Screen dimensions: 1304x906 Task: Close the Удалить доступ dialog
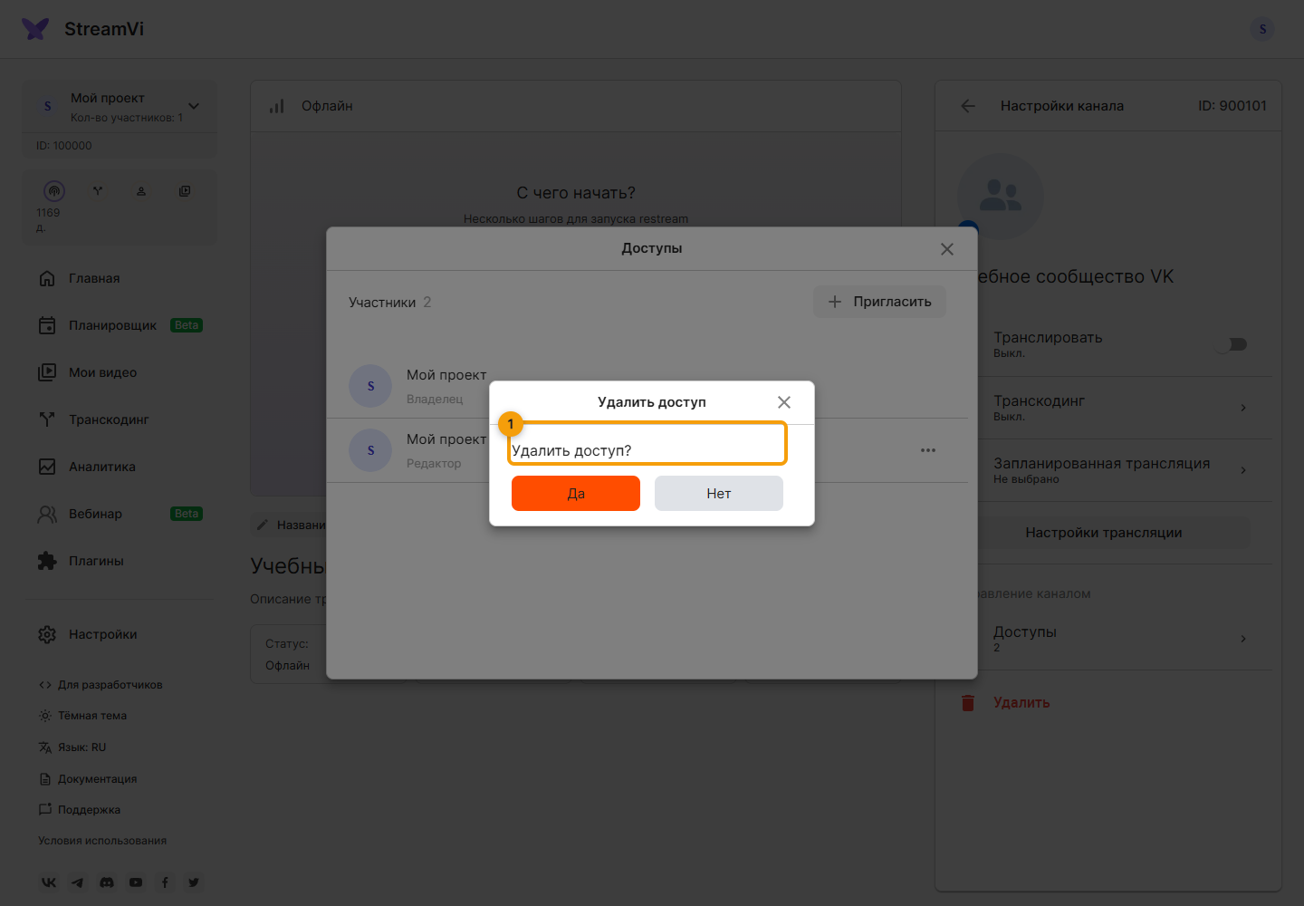pyautogui.click(x=784, y=402)
